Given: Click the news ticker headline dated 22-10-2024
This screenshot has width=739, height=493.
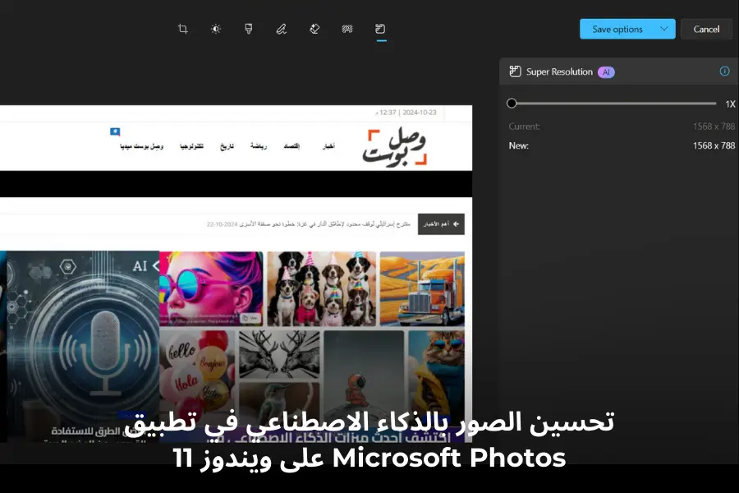Looking at the screenshot, I should click(308, 224).
